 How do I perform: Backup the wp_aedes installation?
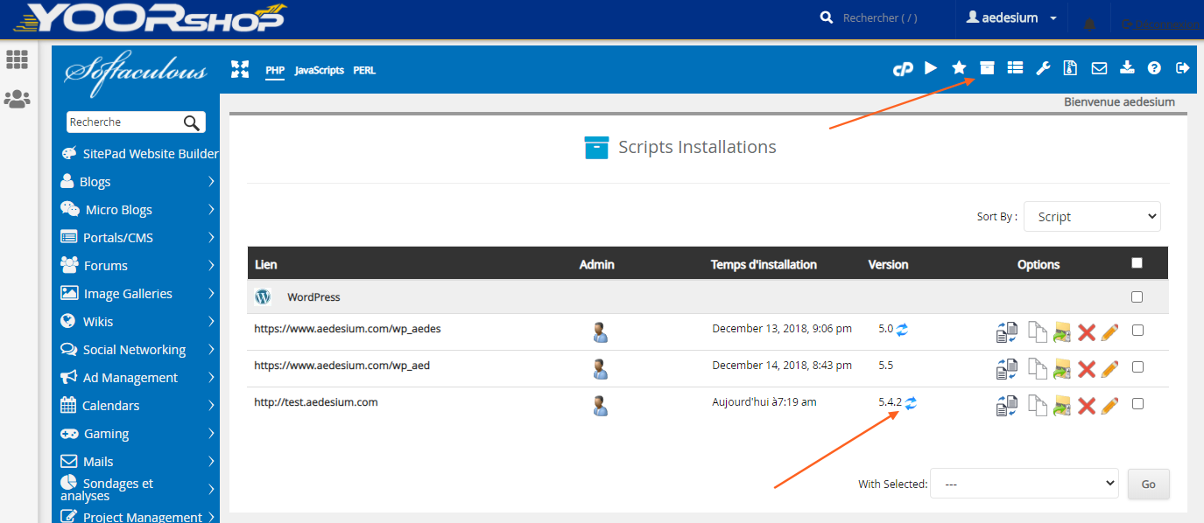coord(1062,332)
